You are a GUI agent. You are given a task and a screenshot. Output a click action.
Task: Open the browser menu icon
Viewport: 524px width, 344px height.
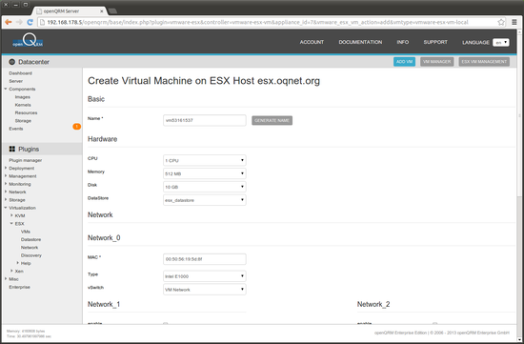[x=514, y=22]
